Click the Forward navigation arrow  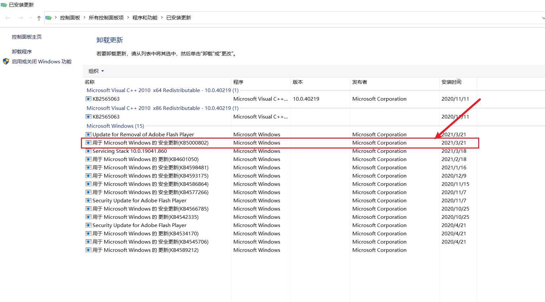20,18
